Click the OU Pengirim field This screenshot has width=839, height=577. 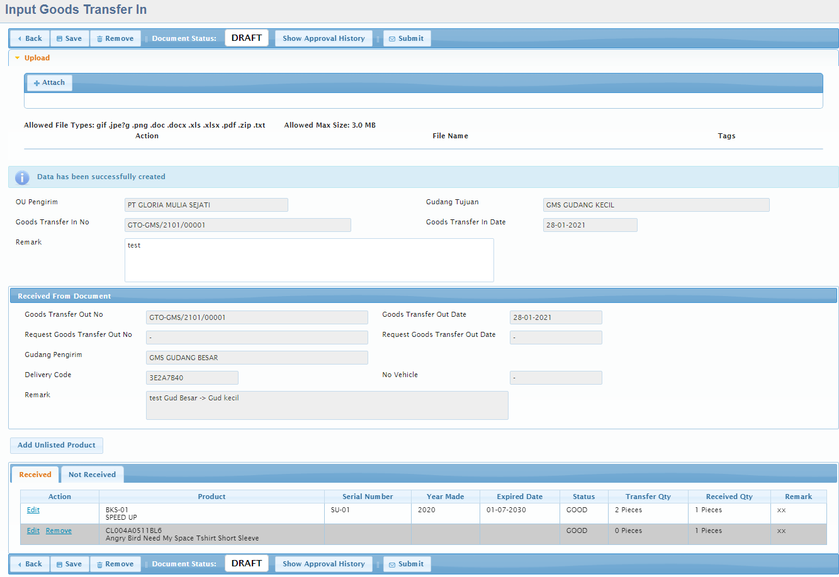[x=206, y=205]
